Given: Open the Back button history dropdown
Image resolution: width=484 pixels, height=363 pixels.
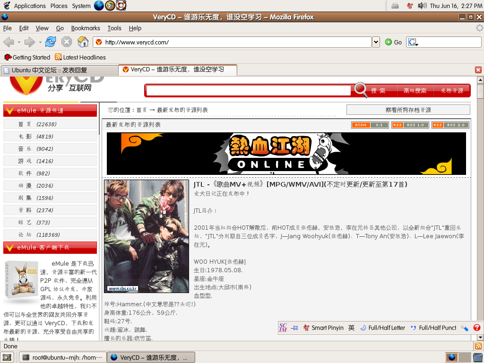Looking at the screenshot, I should (19, 42).
